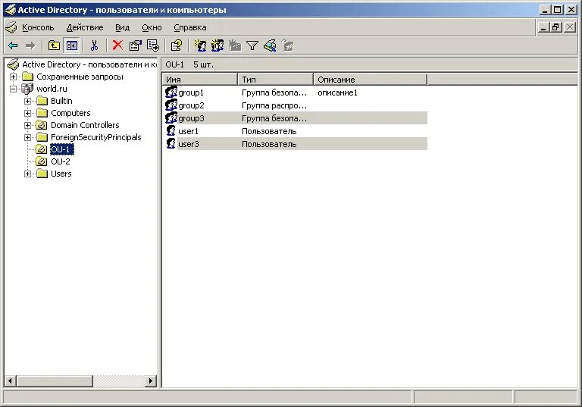Expand the ForeignSecurityPrincipals container
Image resolution: width=582 pixels, height=407 pixels.
27,137
